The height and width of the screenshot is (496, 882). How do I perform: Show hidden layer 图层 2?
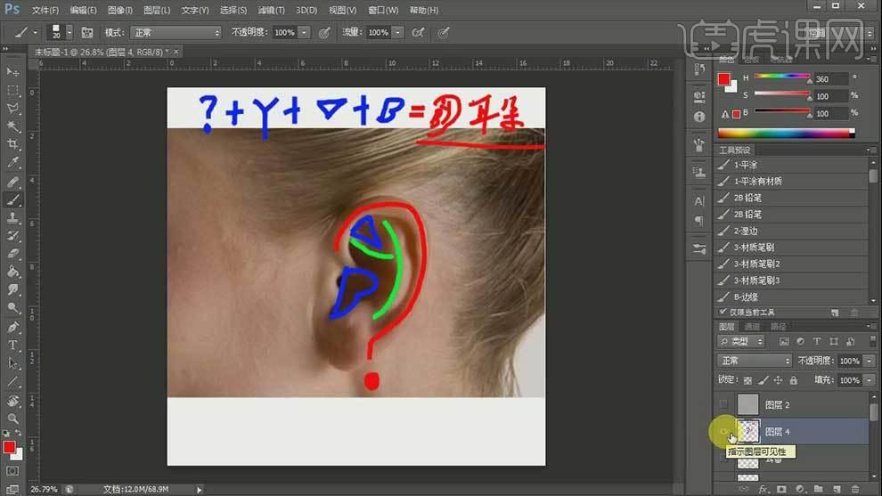(723, 403)
